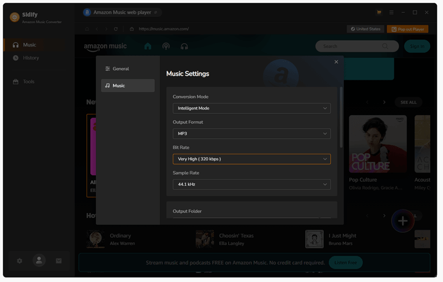The height and width of the screenshot is (282, 443).
Task: Switch to the General settings tab
Action: pyautogui.click(x=128, y=69)
